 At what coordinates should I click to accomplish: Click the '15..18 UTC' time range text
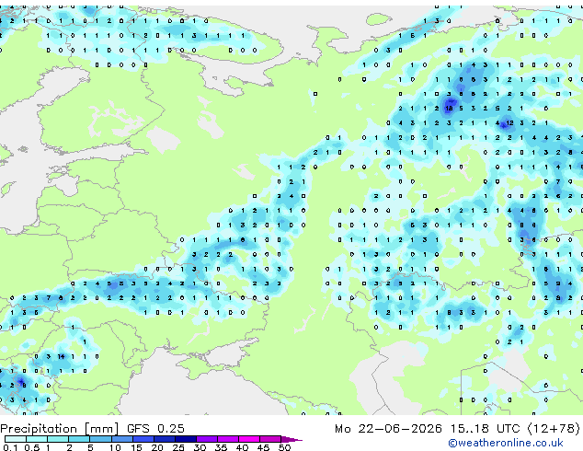[x=485, y=428]
